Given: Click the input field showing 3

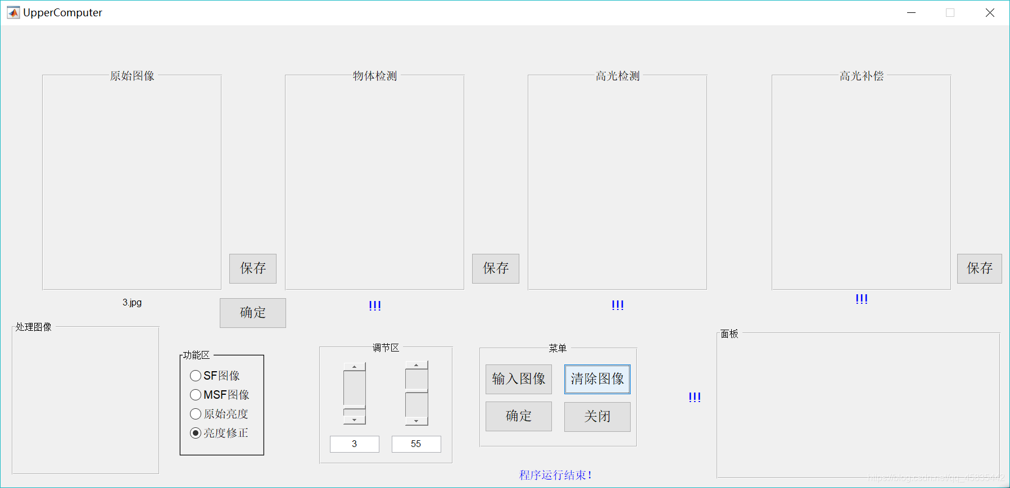Looking at the screenshot, I should click(355, 444).
